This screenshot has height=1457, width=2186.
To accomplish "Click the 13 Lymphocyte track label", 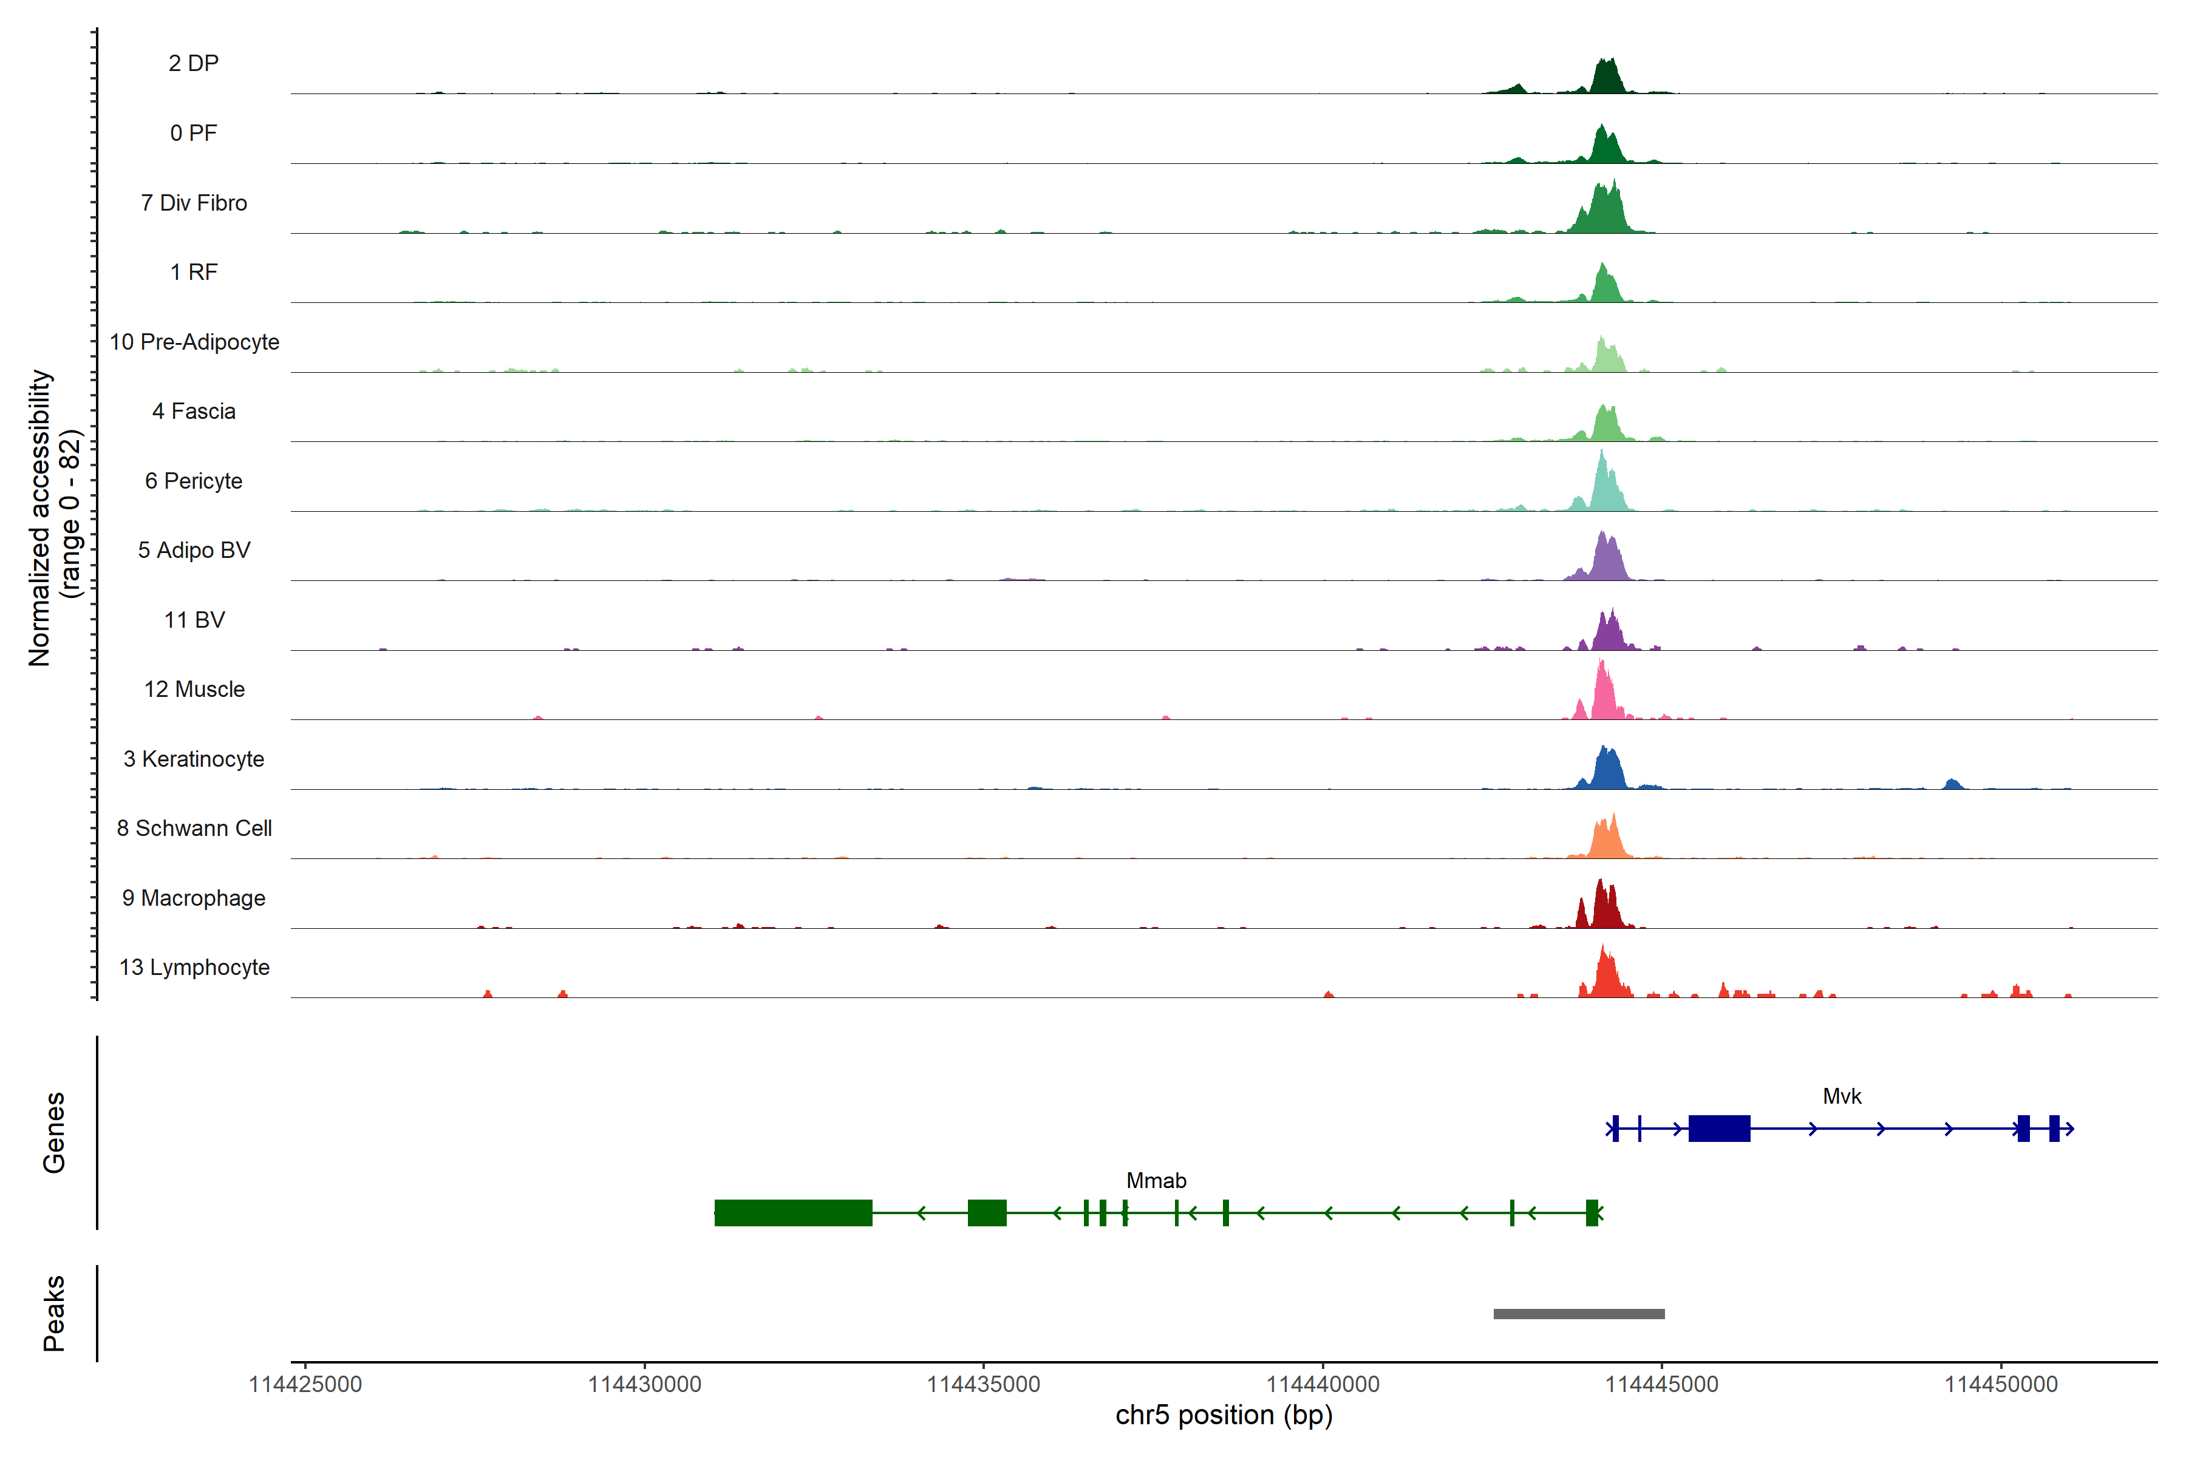I will click(193, 967).
